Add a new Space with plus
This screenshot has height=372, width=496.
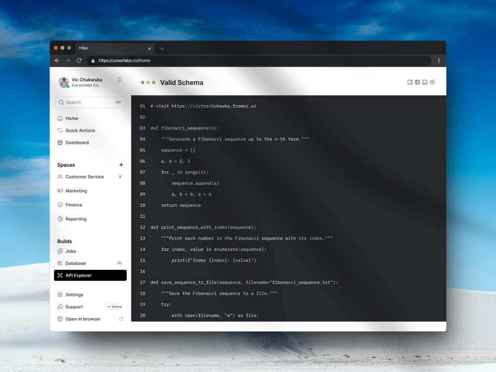point(121,165)
